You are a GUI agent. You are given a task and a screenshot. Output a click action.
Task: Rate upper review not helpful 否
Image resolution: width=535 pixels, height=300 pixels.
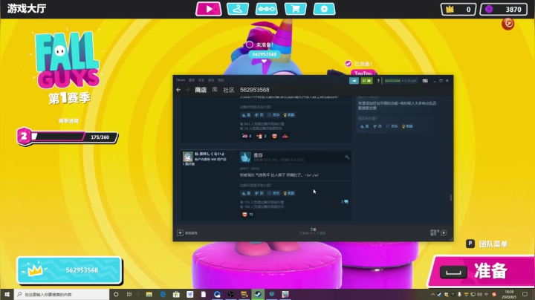click(259, 115)
